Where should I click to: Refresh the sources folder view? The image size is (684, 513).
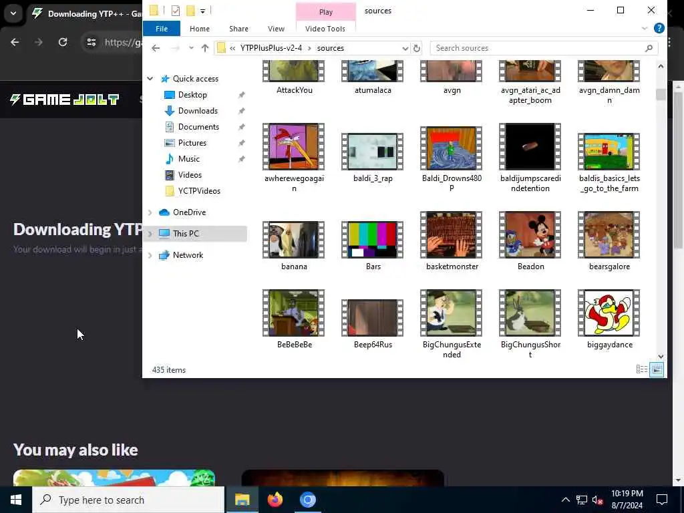click(417, 48)
